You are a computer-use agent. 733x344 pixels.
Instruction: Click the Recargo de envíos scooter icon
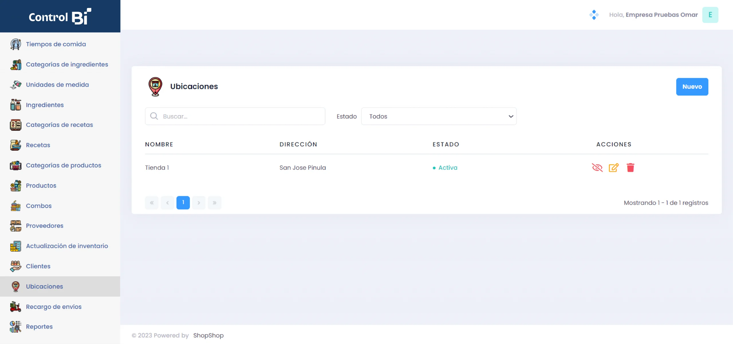tap(15, 307)
